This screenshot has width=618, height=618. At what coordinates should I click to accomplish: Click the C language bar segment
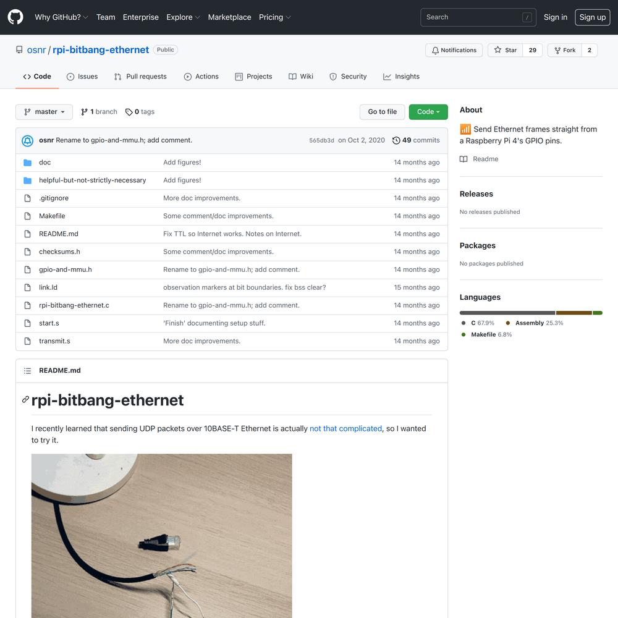pos(507,313)
